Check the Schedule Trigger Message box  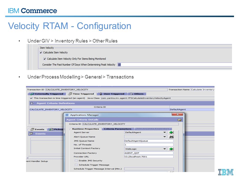(x=76, y=165)
